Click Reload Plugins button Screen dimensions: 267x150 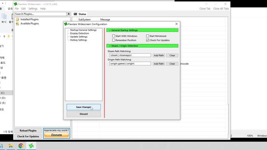[28, 130]
